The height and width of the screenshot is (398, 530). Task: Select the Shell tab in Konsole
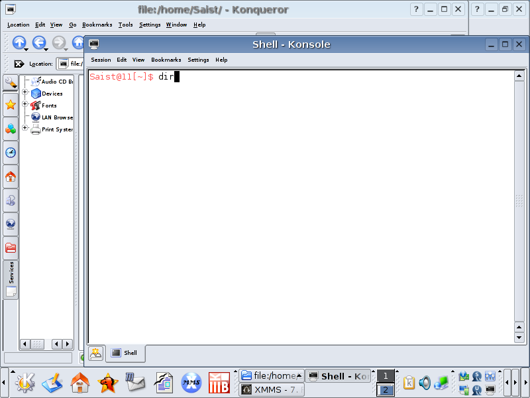tap(125, 353)
